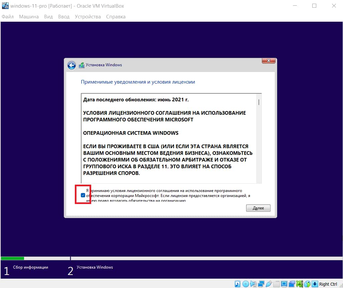343x288 pixels.
Task: Click the recording status icon
Action: pos(292,284)
